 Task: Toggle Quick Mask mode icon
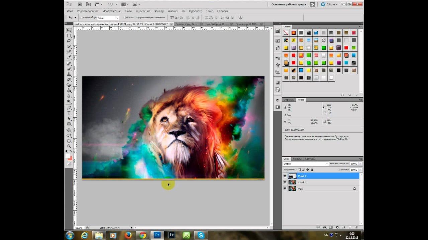[x=69, y=164]
